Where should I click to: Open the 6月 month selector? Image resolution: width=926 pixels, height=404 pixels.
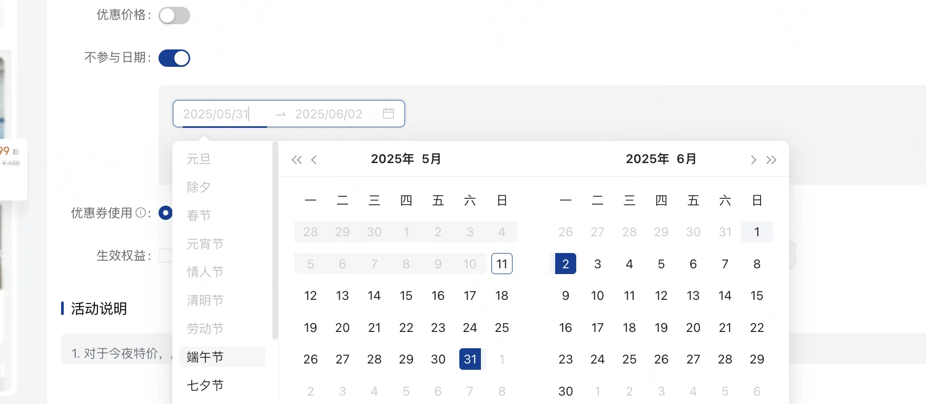point(687,159)
